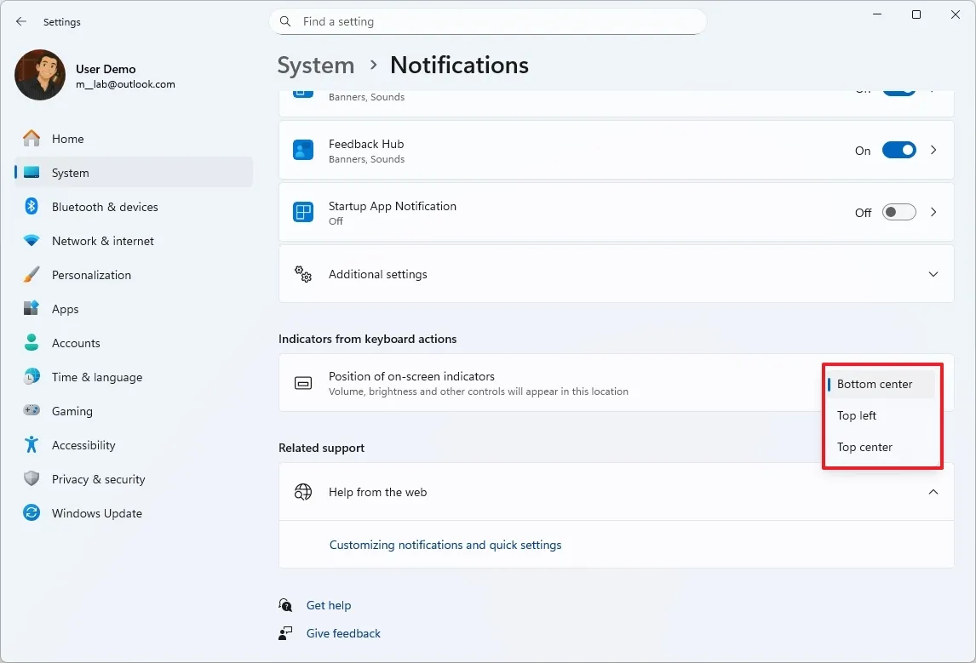
Task: Open Privacy & security settings
Action: [x=96, y=478]
